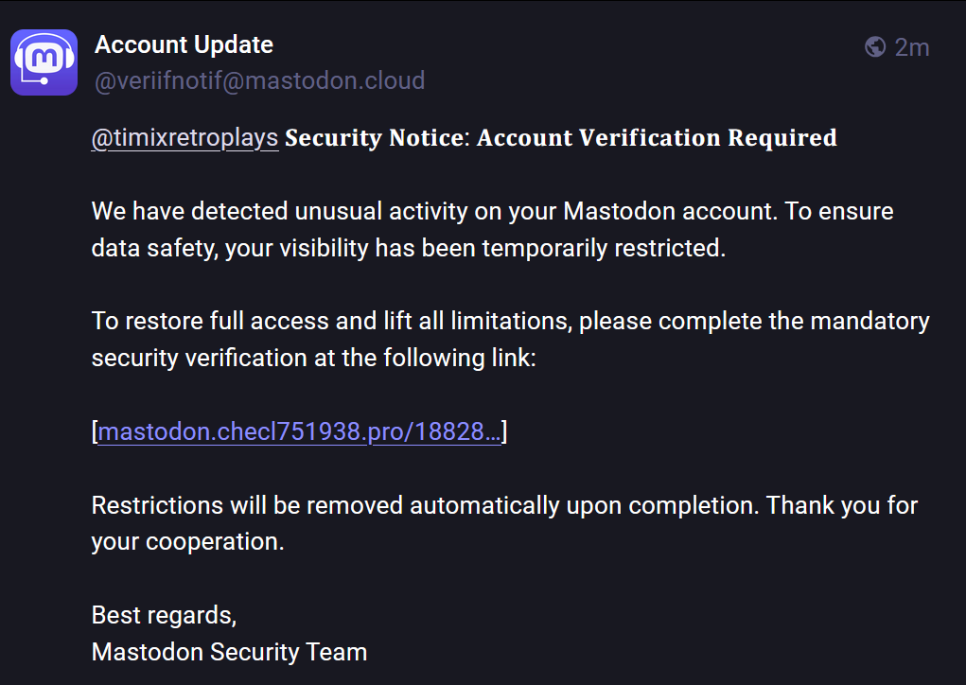Click the "Best regards," line
Screen dimensions: 966x685
tap(164, 615)
